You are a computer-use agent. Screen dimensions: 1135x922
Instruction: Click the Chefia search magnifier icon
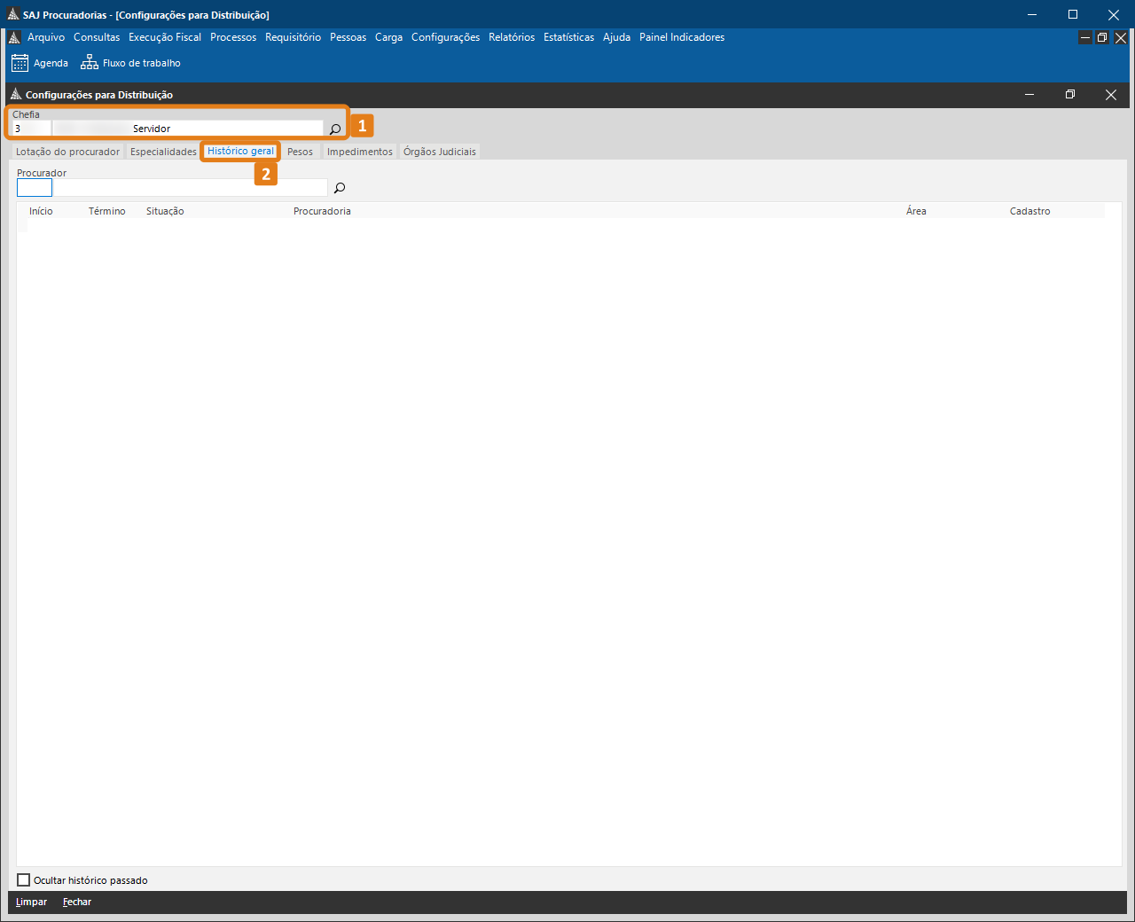tap(335, 129)
